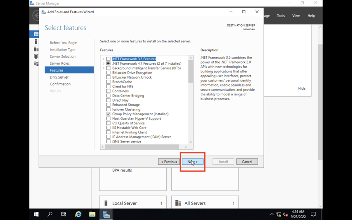Open the Tools menu in Server Manager
This screenshot has width=352, height=220.
281,16
